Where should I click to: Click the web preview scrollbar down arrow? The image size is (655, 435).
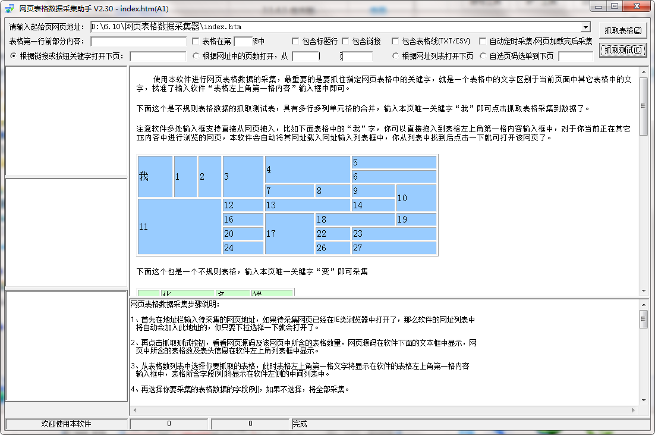644,291
